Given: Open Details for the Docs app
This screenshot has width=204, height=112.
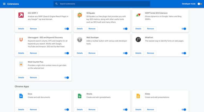Looking at the screenshot, I should [21, 110].
